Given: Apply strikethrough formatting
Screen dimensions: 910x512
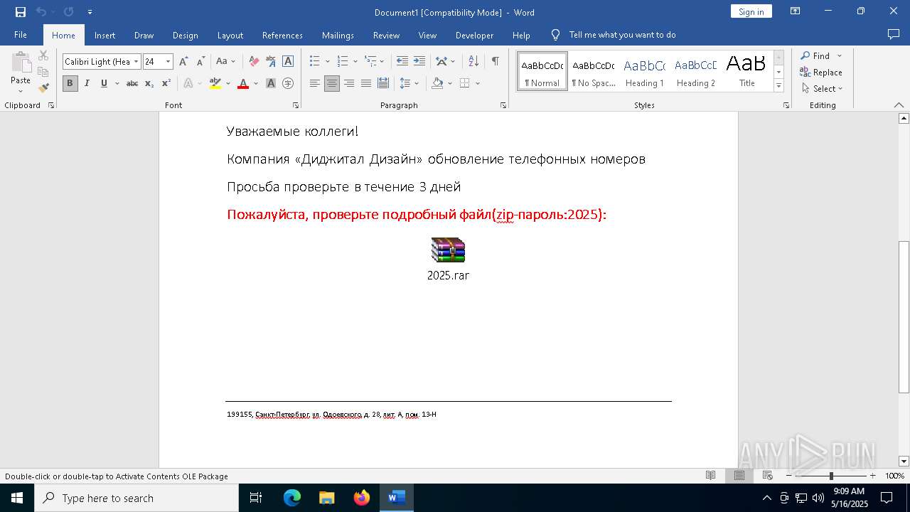Looking at the screenshot, I should (x=132, y=83).
